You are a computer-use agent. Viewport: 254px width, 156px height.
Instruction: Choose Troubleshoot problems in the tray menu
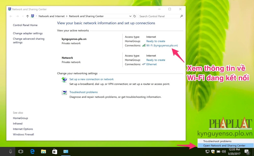[x=217, y=141]
